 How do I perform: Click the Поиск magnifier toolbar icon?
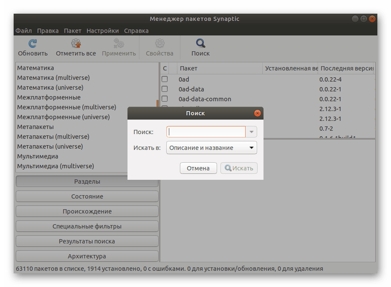[x=200, y=43]
